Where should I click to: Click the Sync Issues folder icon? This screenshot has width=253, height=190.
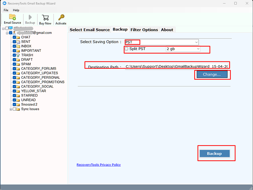point(18,109)
